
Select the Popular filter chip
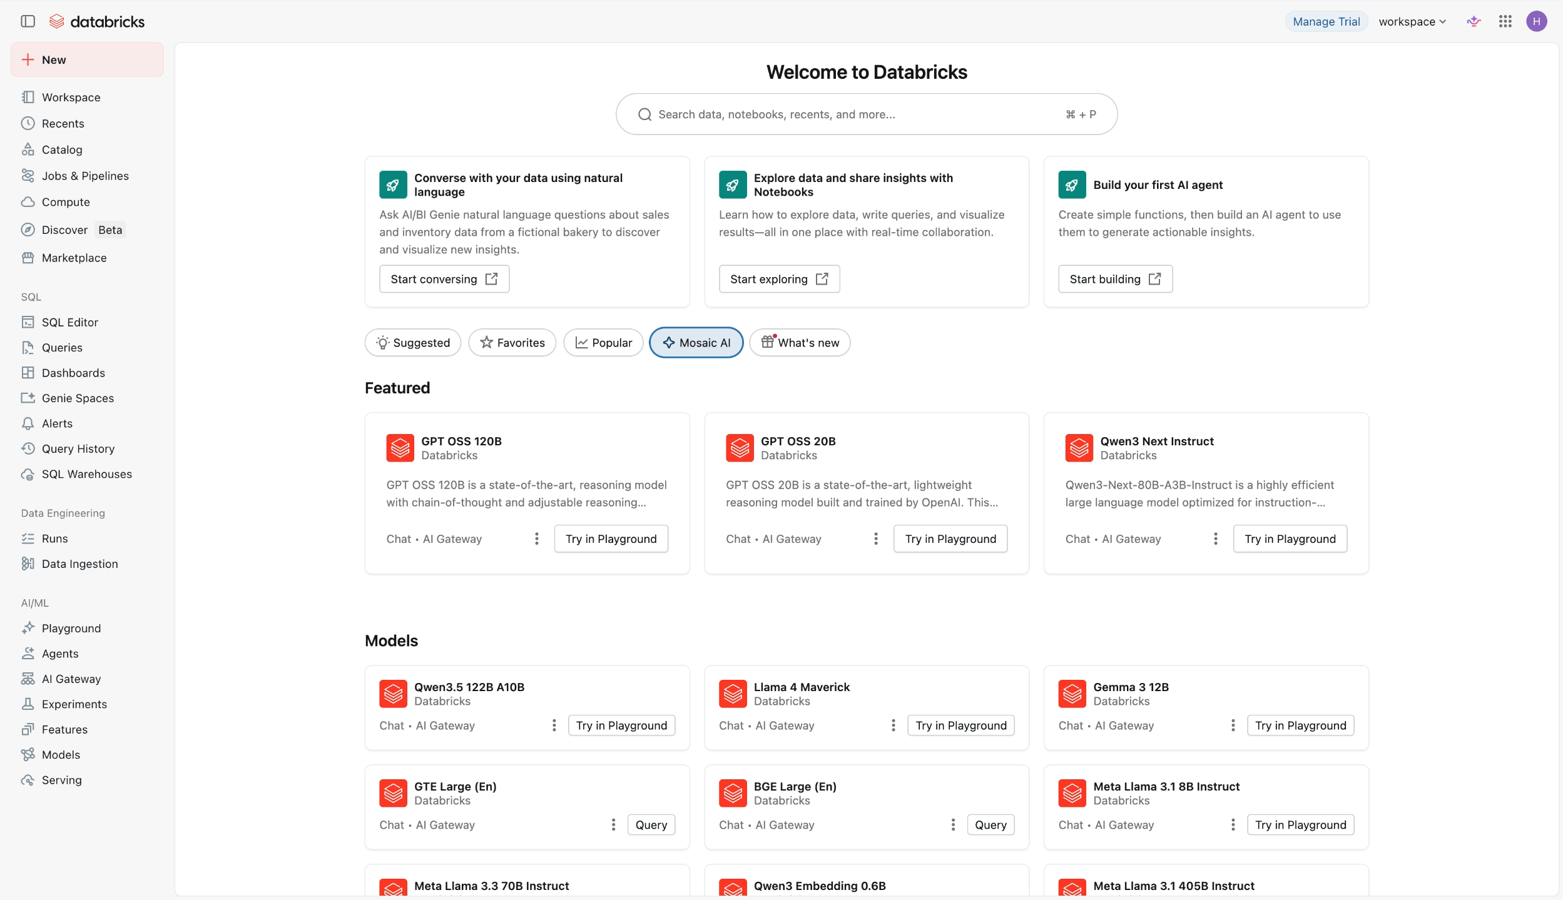[603, 343]
